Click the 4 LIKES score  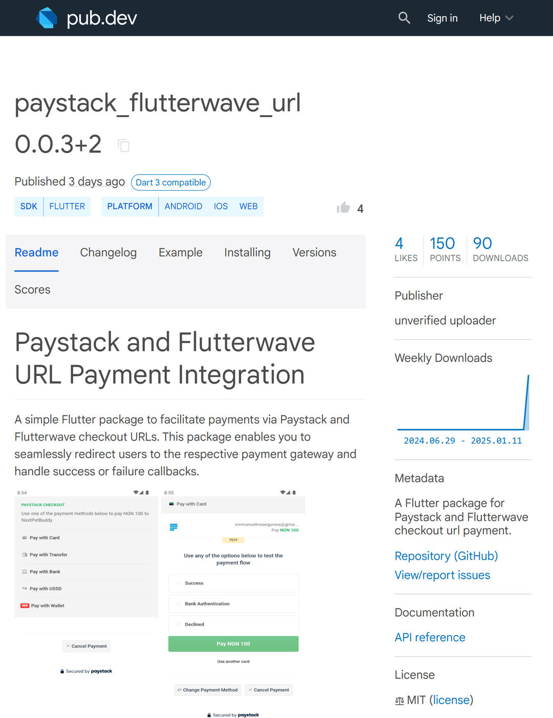tap(406, 249)
